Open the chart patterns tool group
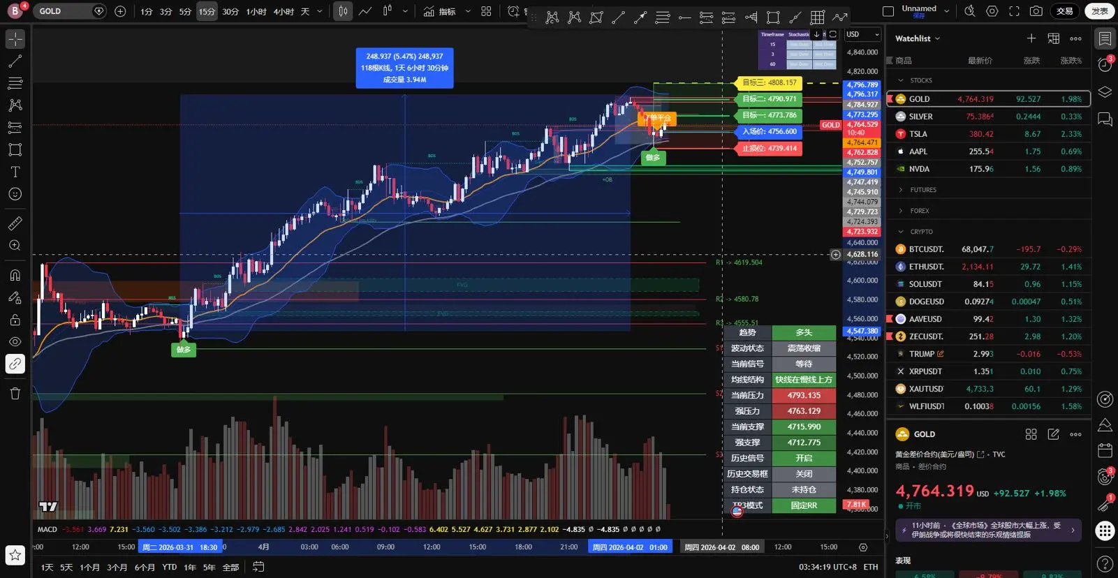Screen dimensions: 1118x578 tap(15, 105)
